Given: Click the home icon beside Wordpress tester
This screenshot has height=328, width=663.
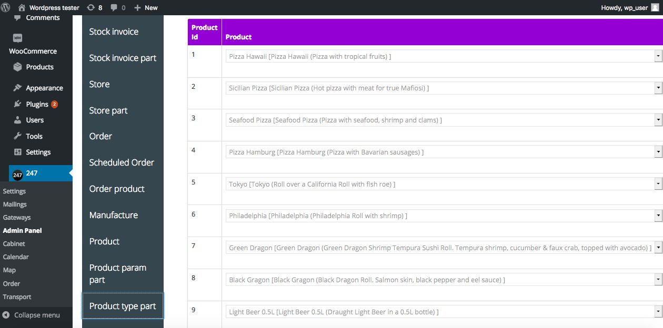Looking at the screenshot, I should click(22, 7).
